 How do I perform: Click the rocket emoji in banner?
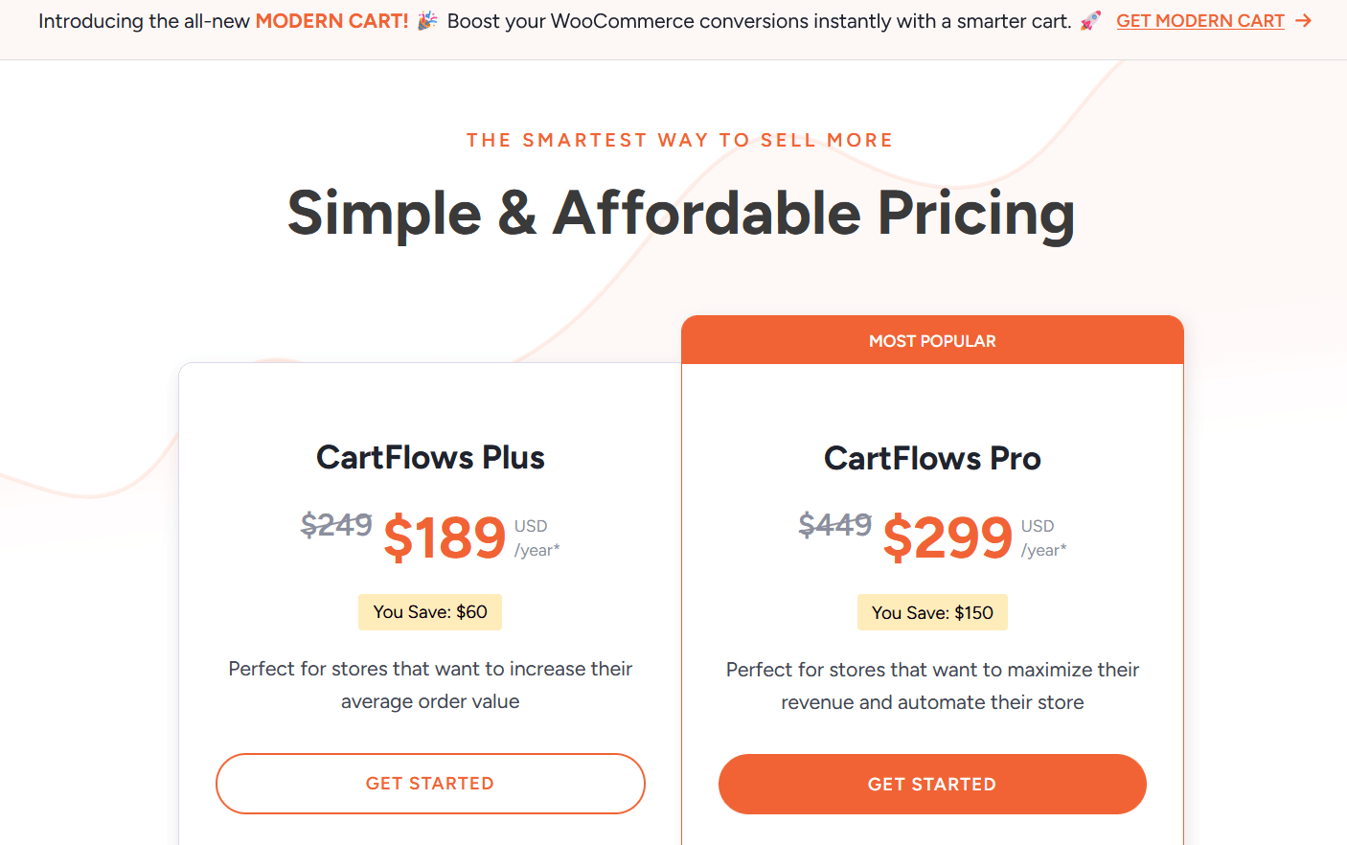click(x=1090, y=21)
